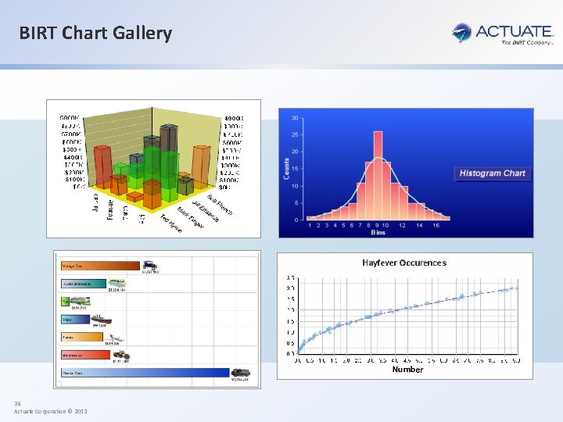Click the "Bob French" label in the 3D chart
The width and height of the screenshot is (563, 422).
pyautogui.click(x=220, y=205)
